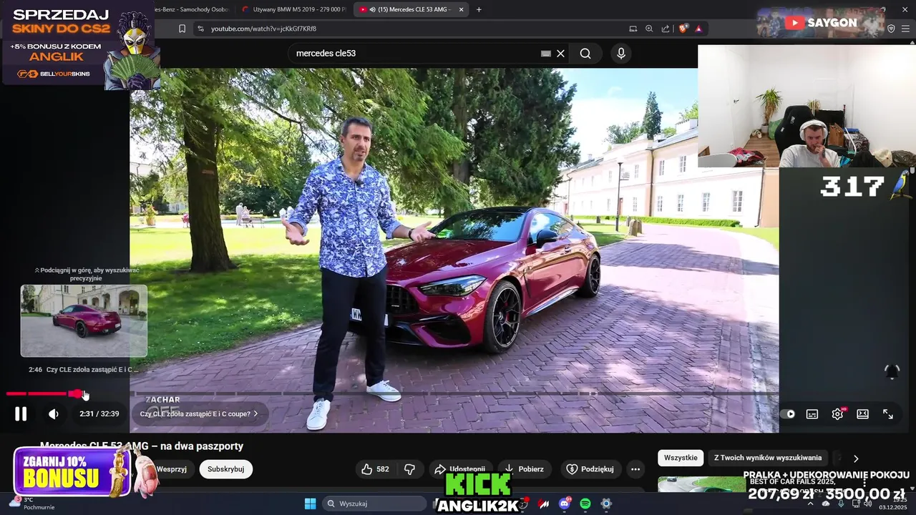Dislike the video with thumbs down
The height and width of the screenshot is (515, 916).
(410, 469)
